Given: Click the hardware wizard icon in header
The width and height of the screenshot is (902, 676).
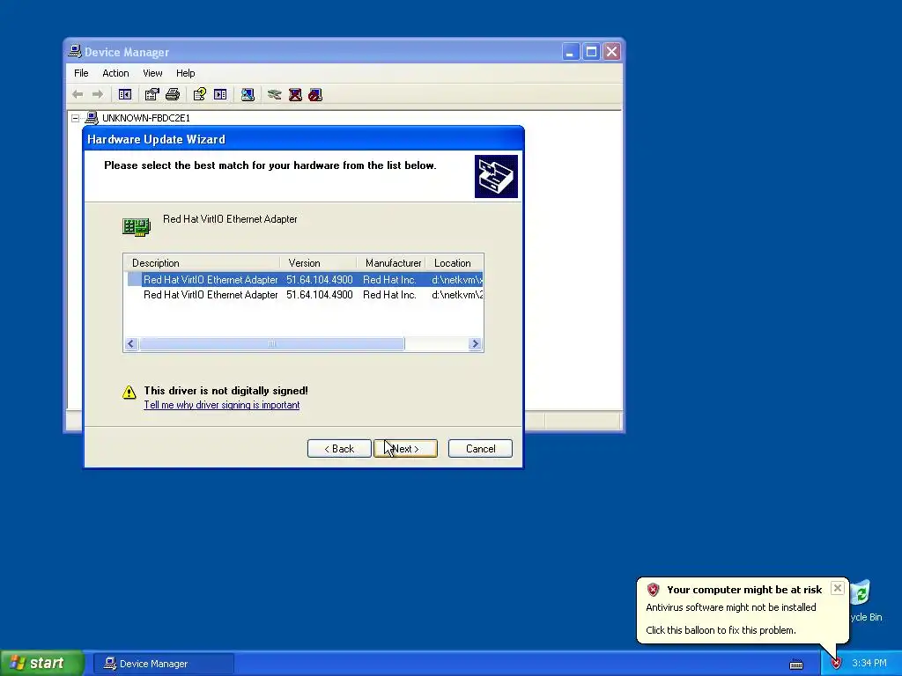Looking at the screenshot, I should coord(496,176).
